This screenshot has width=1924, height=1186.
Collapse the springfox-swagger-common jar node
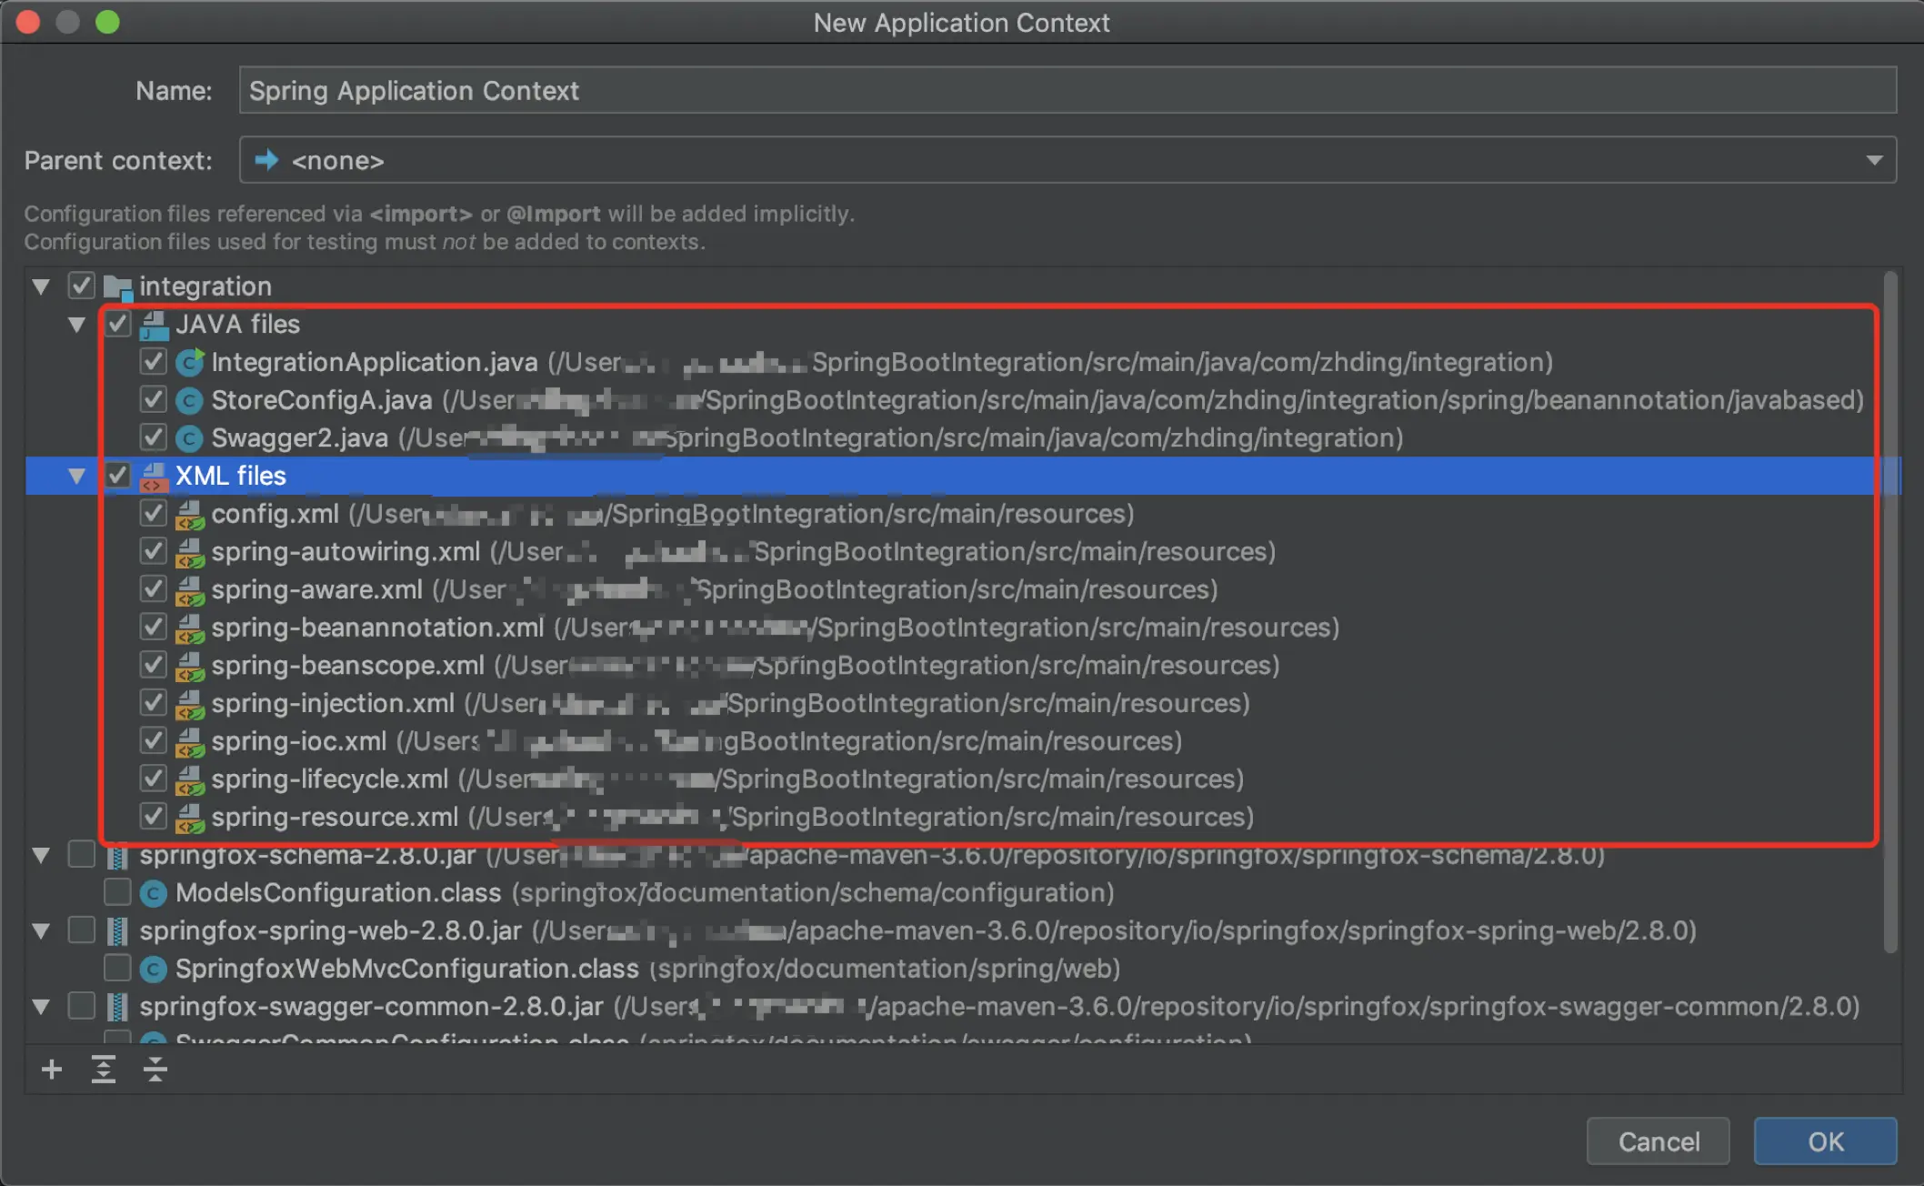point(41,1007)
